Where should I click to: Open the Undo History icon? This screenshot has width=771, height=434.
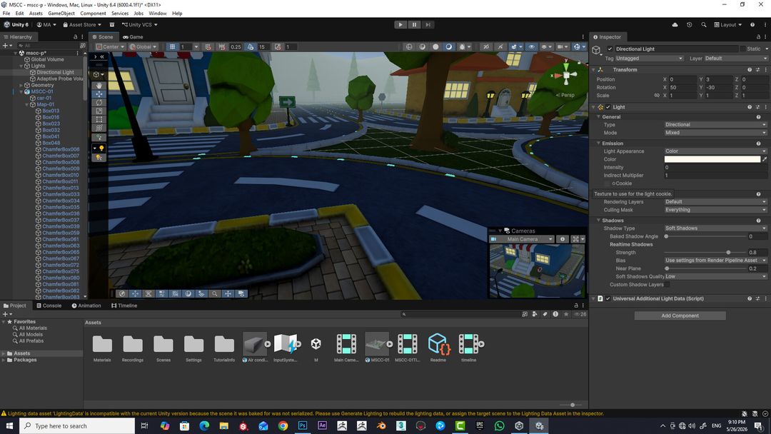(x=689, y=24)
